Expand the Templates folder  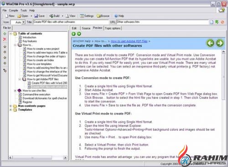pyautogui.click(x=10, y=110)
